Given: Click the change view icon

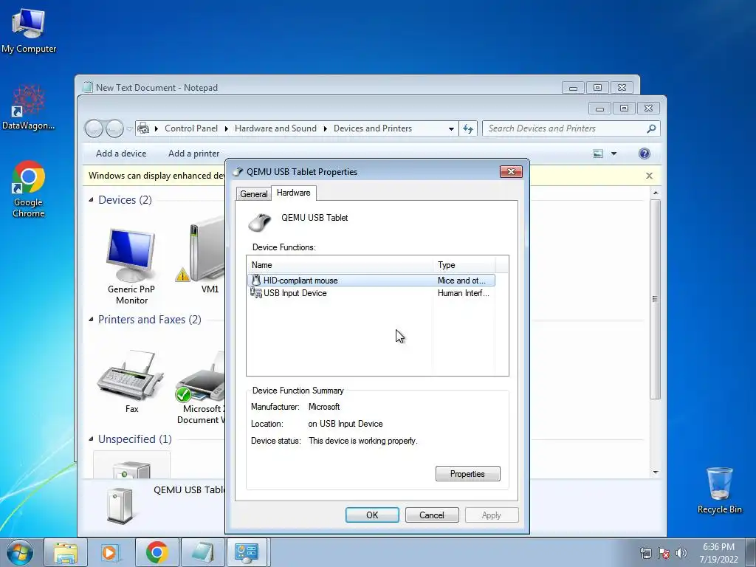Looking at the screenshot, I should (x=598, y=154).
